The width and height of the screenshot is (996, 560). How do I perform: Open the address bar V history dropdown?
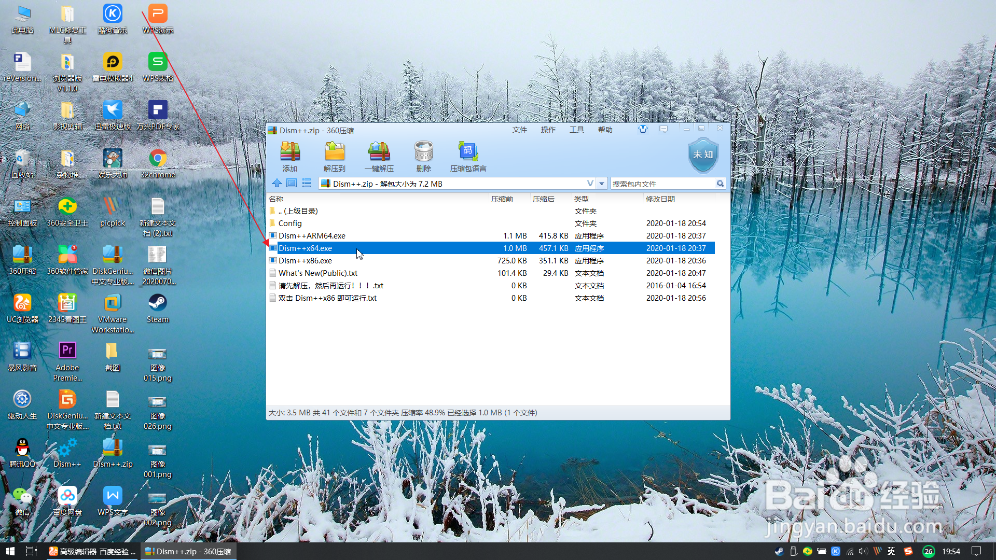(x=590, y=183)
